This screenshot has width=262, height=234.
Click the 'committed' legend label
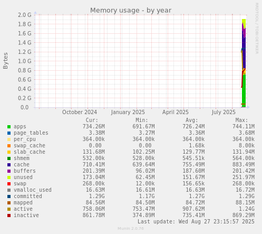(28, 196)
